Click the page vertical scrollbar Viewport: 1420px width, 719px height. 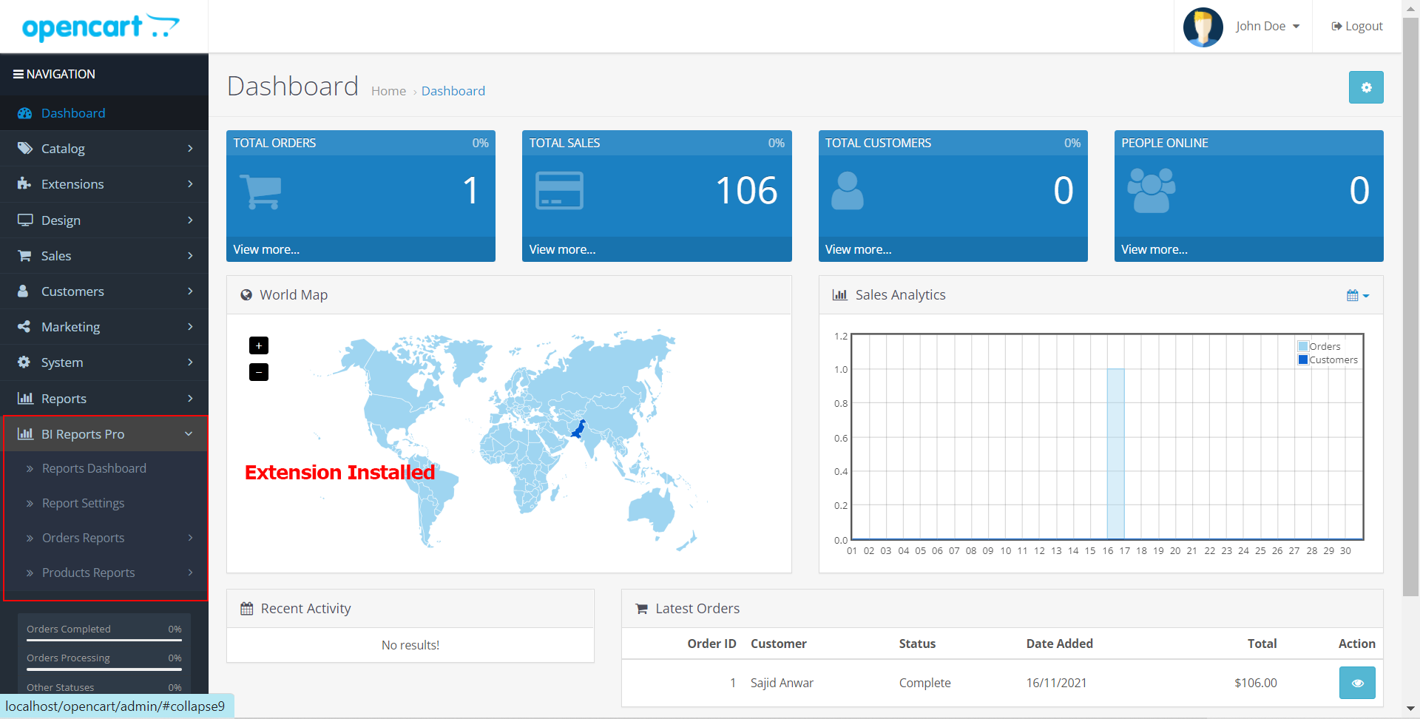pos(1411,307)
